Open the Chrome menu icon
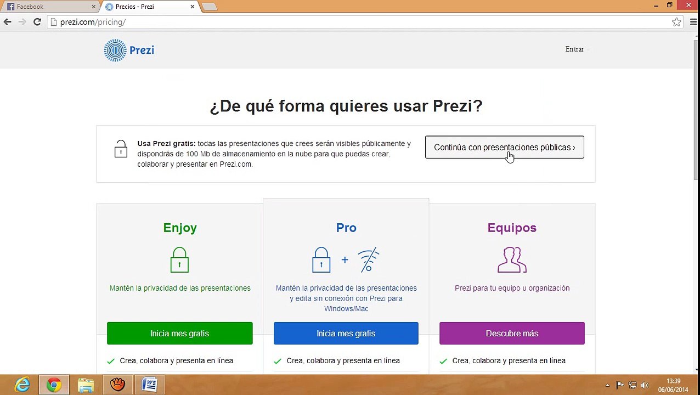 [x=693, y=22]
